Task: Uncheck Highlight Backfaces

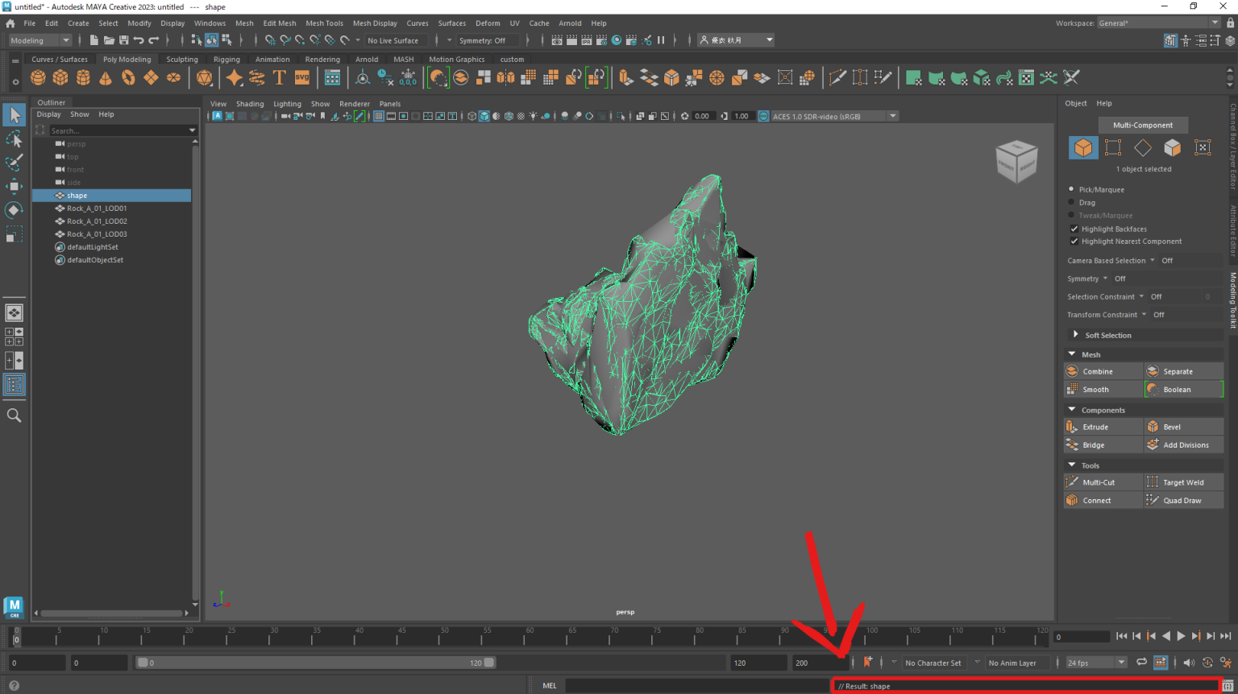Action: pyautogui.click(x=1074, y=229)
